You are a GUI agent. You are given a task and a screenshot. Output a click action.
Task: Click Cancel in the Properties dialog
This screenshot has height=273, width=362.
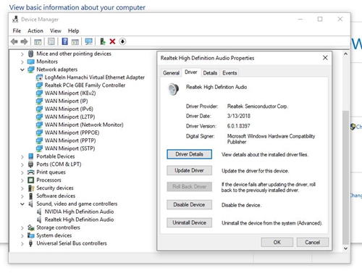pos(313,242)
